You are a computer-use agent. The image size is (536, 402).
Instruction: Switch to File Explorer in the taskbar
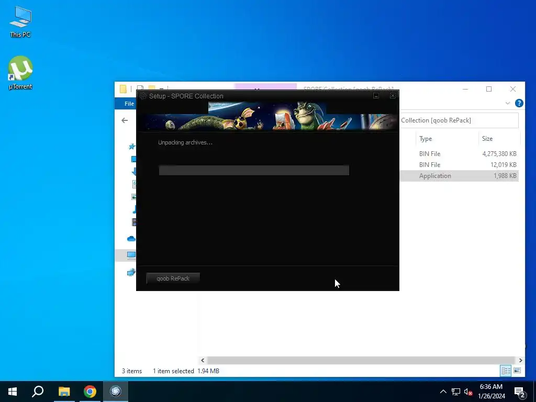coord(64,392)
